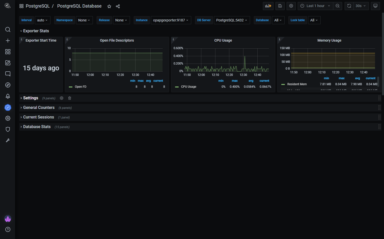Open the edit note icon in sidebar

point(8,63)
